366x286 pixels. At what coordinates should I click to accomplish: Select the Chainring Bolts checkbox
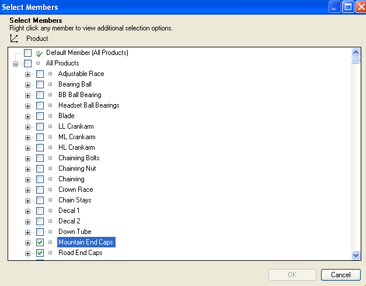[x=40, y=158]
